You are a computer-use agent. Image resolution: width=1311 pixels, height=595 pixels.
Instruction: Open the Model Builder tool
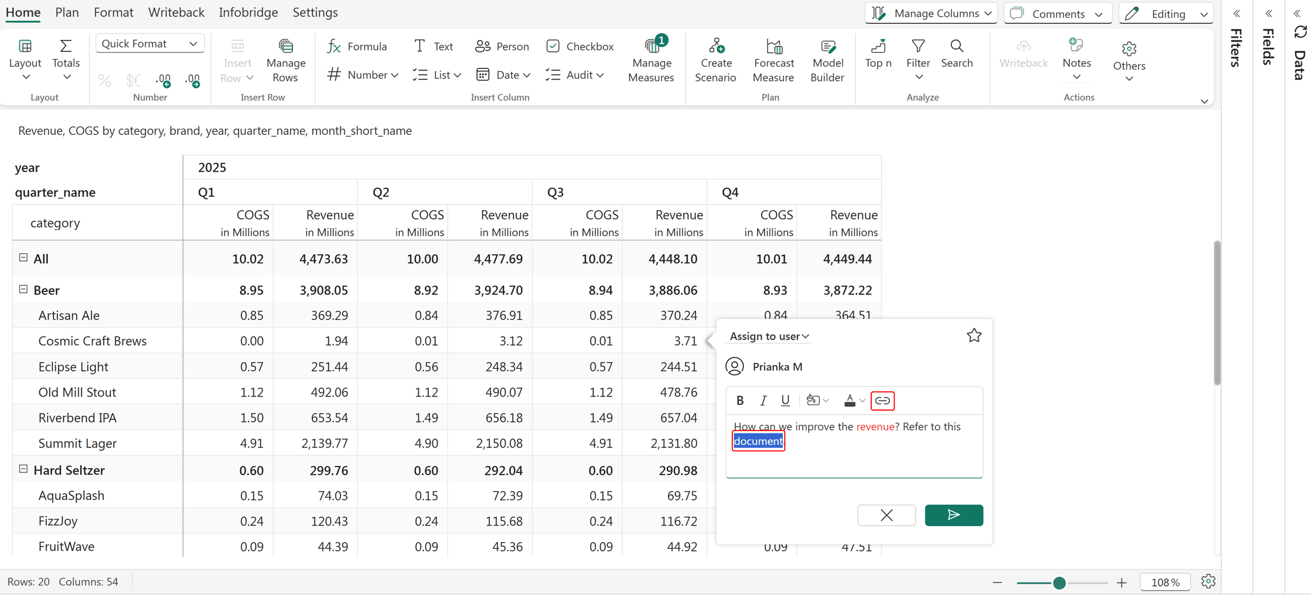[827, 60]
